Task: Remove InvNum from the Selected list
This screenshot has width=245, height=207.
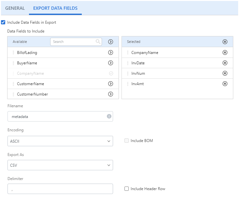Action: pos(224,73)
